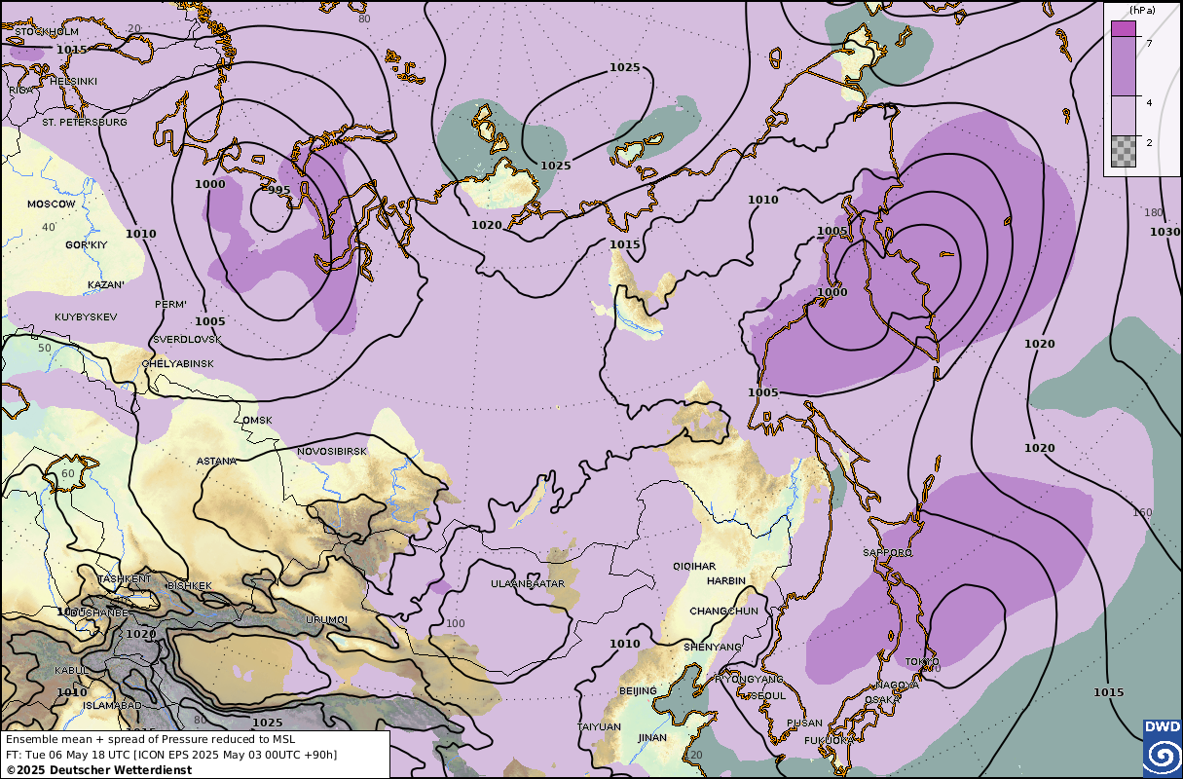
Task: Click the HELSINKI city label
Action: [74, 81]
